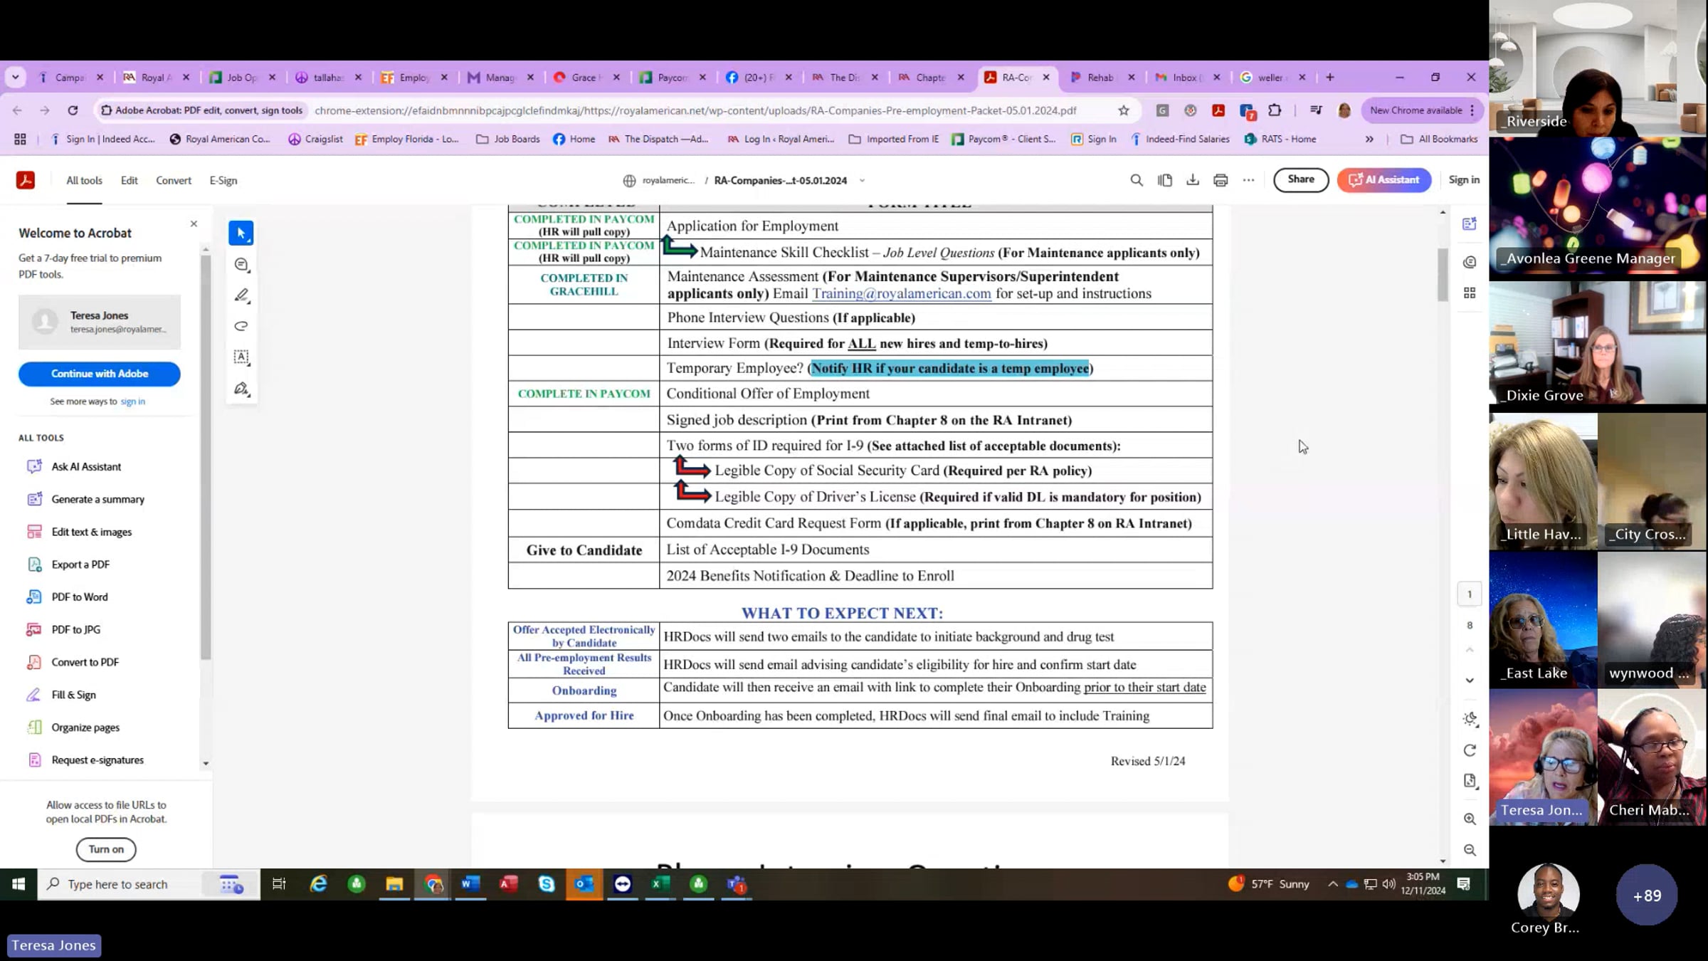This screenshot has height=961, width=1708.
Task: Click the document vertical scrollbar thumb
Action: pos(1443,275)
